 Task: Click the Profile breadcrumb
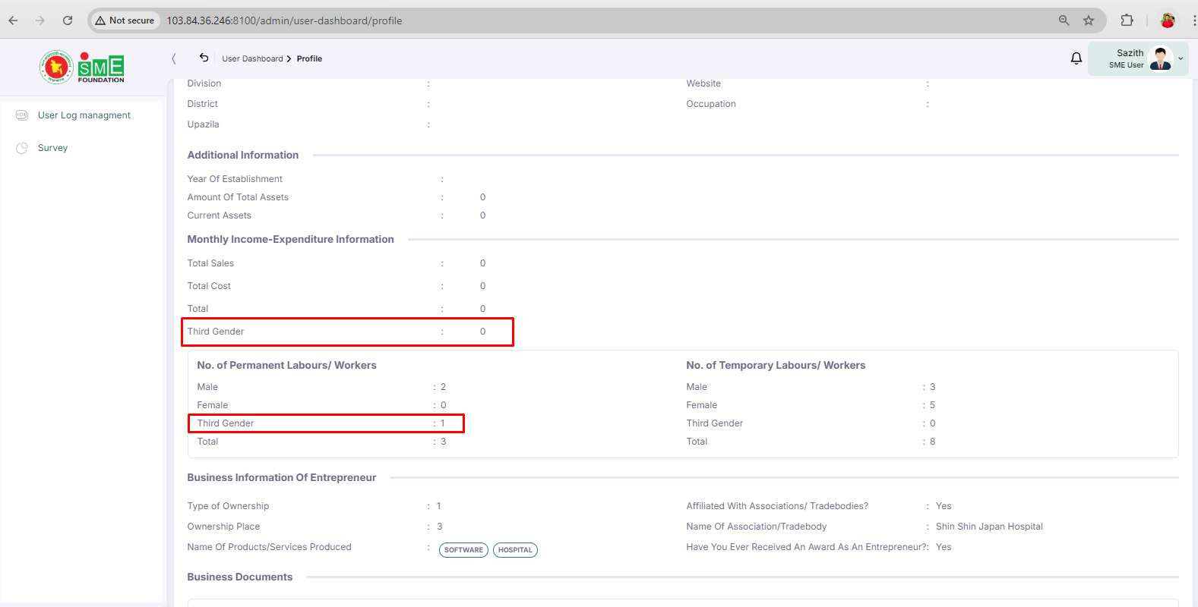point(309,58)
